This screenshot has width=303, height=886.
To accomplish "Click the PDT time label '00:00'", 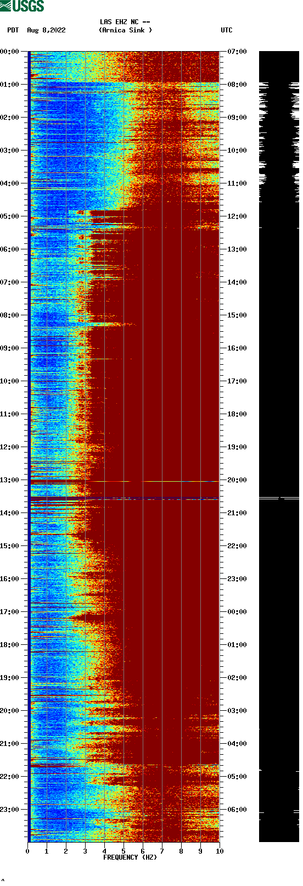I will (x=10, y=52).
